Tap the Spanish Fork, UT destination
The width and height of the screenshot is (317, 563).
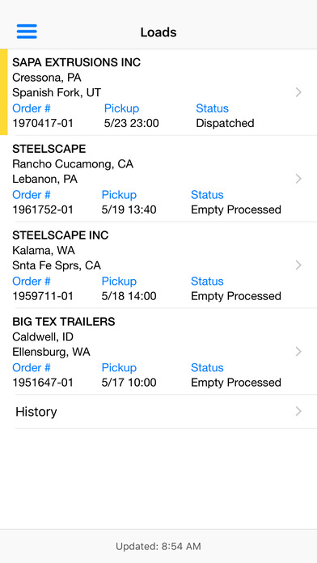(x=57, y=93)
